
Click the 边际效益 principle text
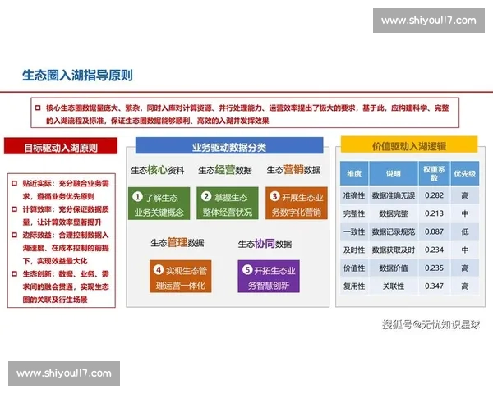point(66,248)
